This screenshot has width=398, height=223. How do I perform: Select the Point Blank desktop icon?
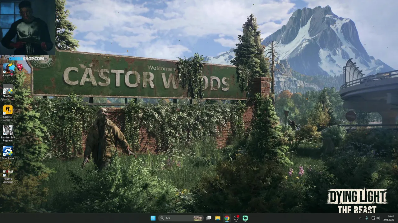(x=8, y=153)
